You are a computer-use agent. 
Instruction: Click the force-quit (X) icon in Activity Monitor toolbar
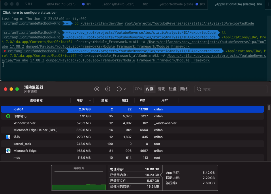(97, 89)
